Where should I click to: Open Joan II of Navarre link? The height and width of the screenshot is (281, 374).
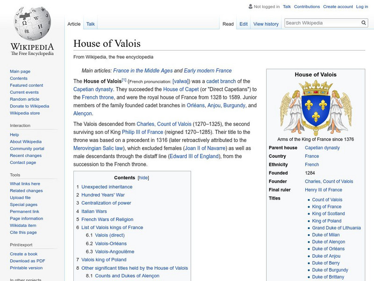click(x=205, y=148)
